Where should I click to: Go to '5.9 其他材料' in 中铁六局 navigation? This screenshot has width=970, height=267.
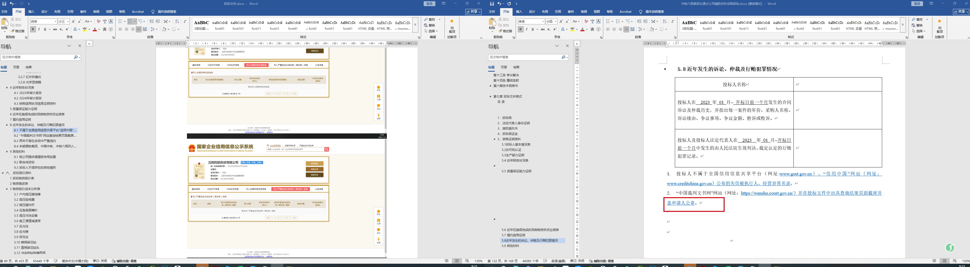[x=510, y=246]
